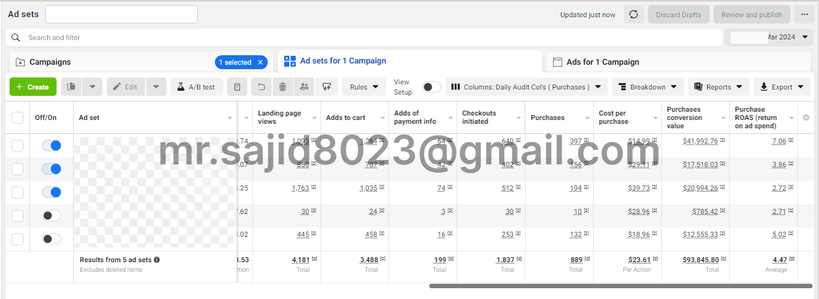819x299 pixels.
Task: Check the select-all checkbox in header row
Action: [18, 117]
